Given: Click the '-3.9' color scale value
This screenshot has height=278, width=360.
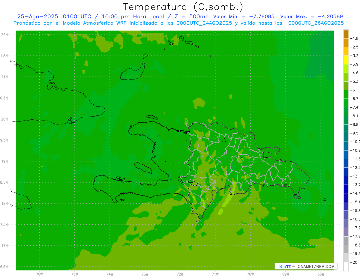Looking at the screenshot, I should tap(354, 64).
